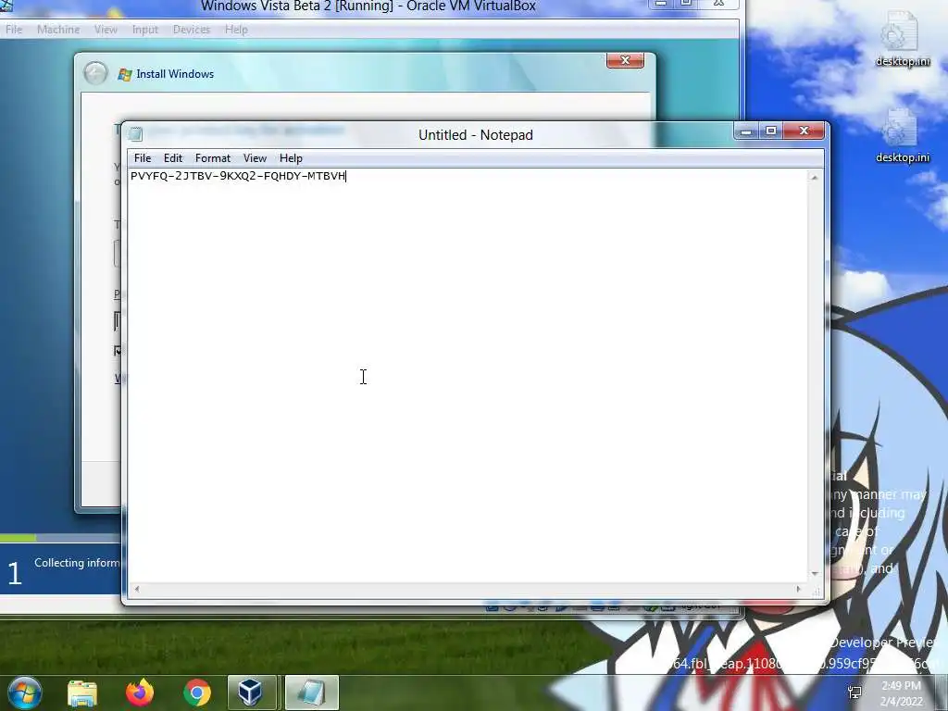Click Notepad title bar icon
The height and width of the screenshot is (711, 948).
click(136, 133)
